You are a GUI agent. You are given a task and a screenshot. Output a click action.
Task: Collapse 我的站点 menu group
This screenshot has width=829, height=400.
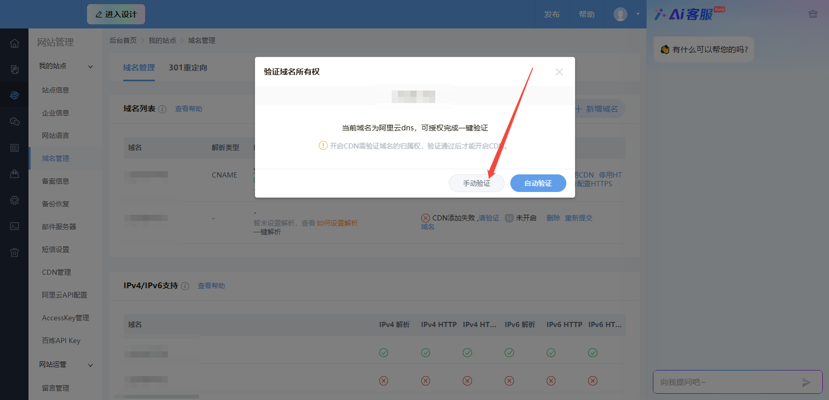tap(66, 66)
